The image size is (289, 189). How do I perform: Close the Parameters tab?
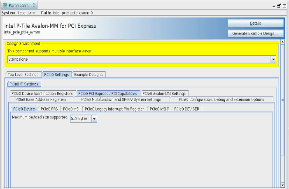34,5
